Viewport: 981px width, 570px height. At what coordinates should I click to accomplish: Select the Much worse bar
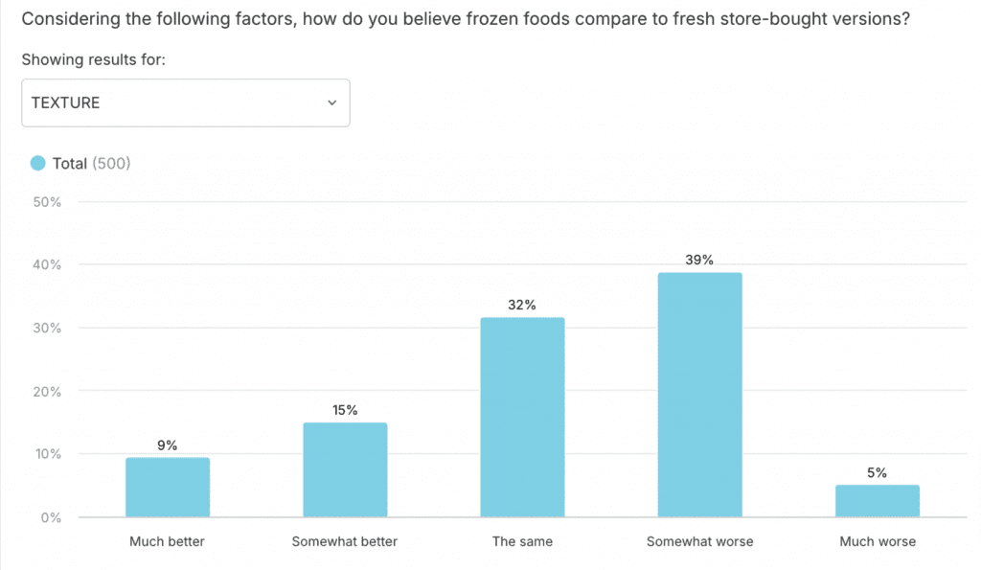coord(877,500)
